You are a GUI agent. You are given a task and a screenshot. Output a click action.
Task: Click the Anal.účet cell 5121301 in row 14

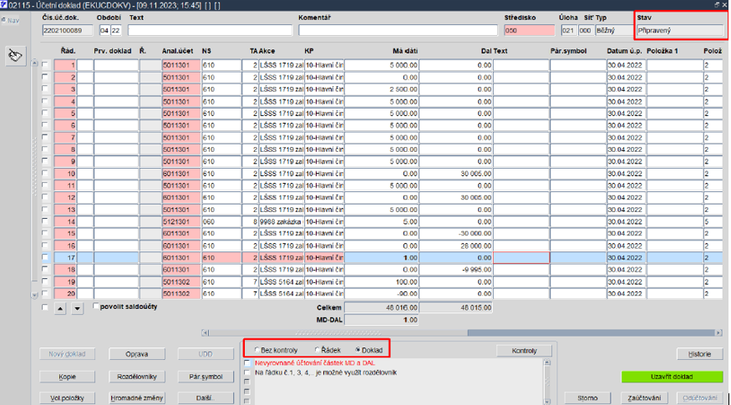(x=181, y=221)
